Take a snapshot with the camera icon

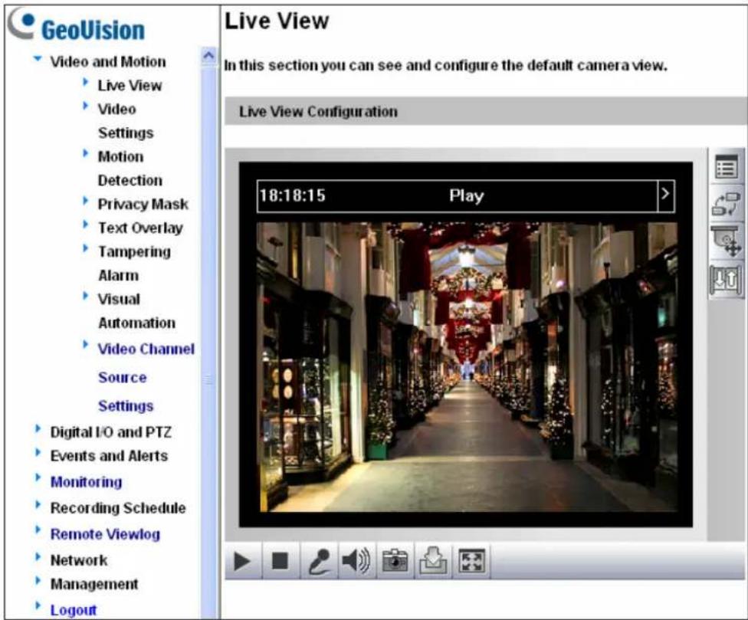[395, 561]
